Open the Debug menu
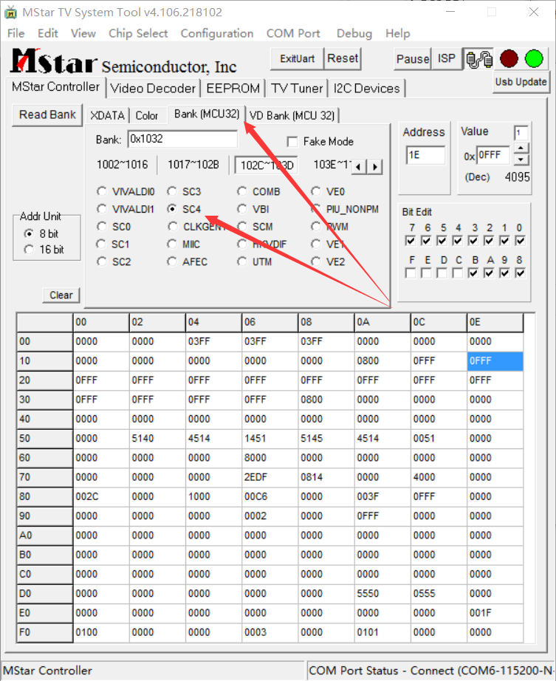Image resolution: width=556 pixels, height=681 pixels. 354,33
